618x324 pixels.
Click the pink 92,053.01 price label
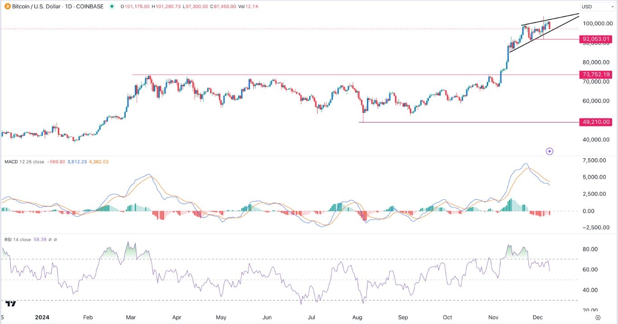[x=596, y=39]
